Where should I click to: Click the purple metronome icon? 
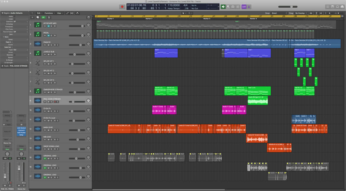(x=249, y=7)
